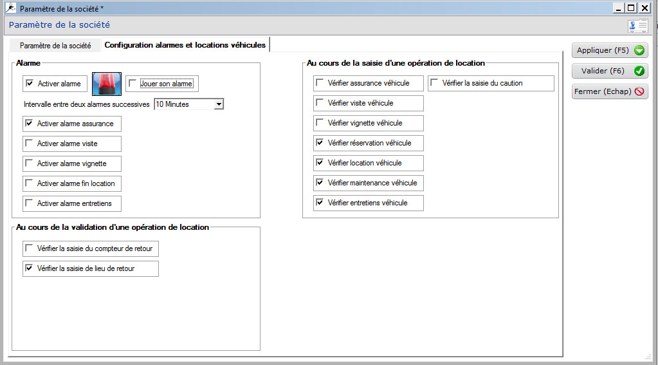Click the resize grip at window corner
658x365 pixels.
647,357
